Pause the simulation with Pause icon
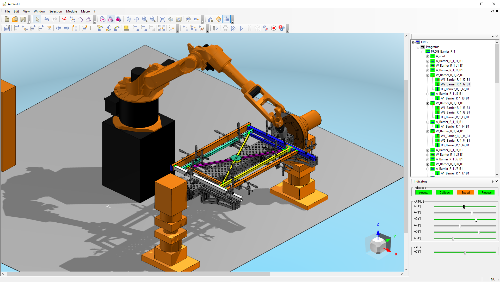This screenshot has width=500, height=282. pos(249,28)
